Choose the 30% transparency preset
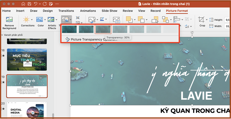Viewport: 231px width, 119px height. coord(103,29)
